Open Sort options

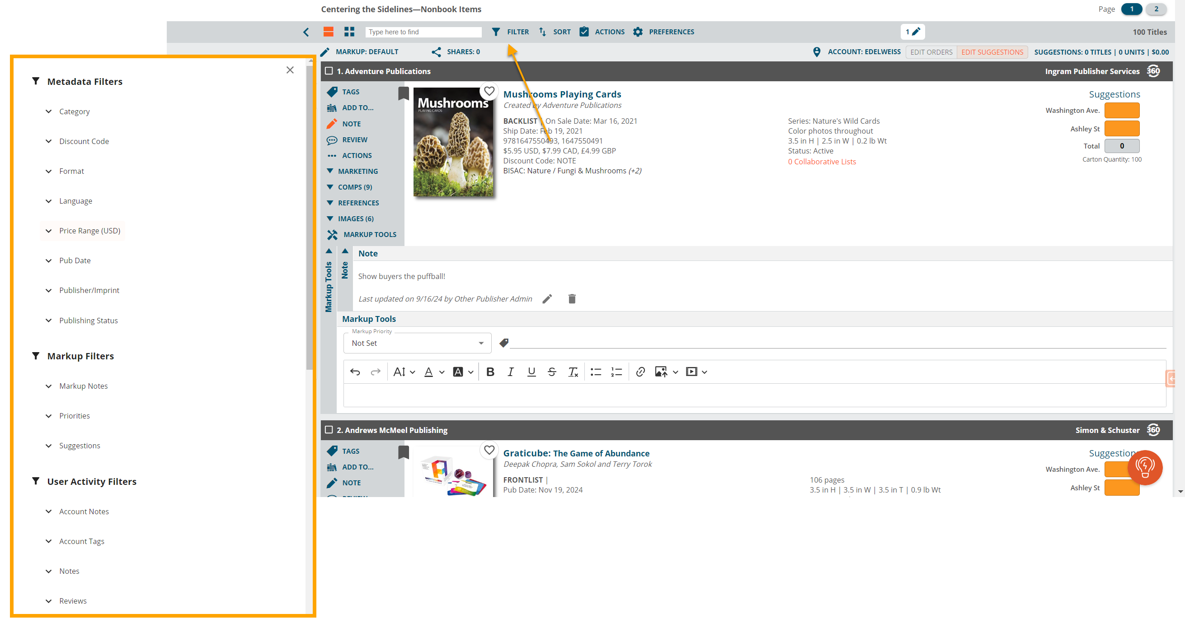pos(555,32)
